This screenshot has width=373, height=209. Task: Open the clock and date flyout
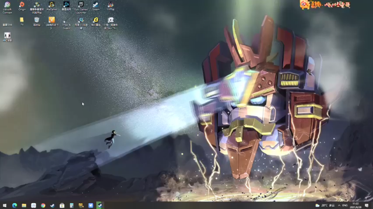[356, 205]
